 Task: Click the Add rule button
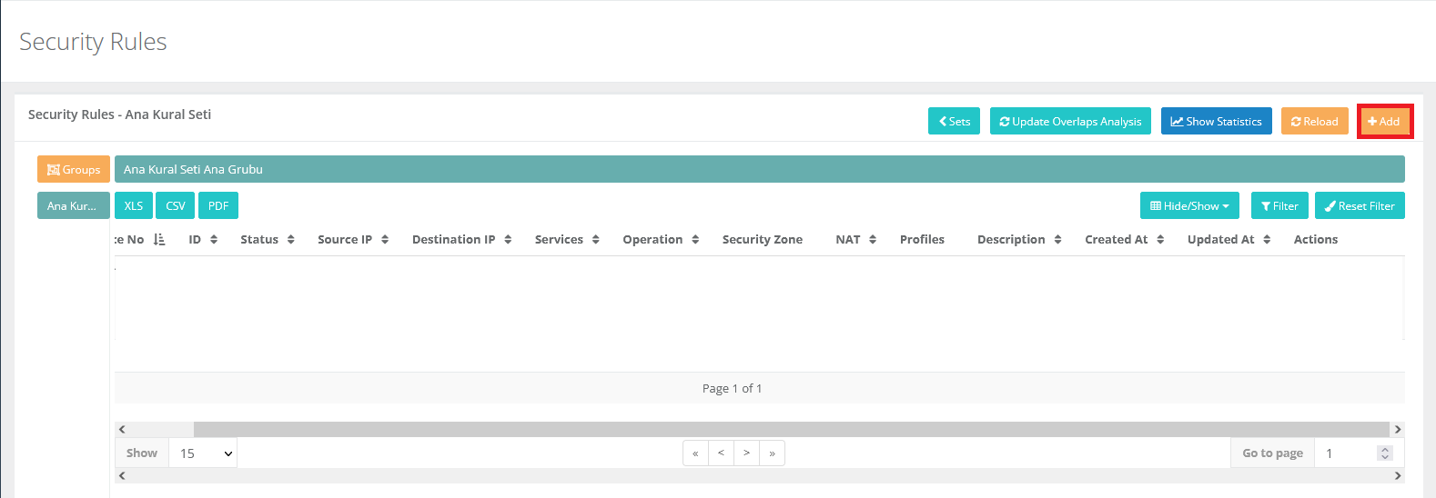tap(1384, 121)
